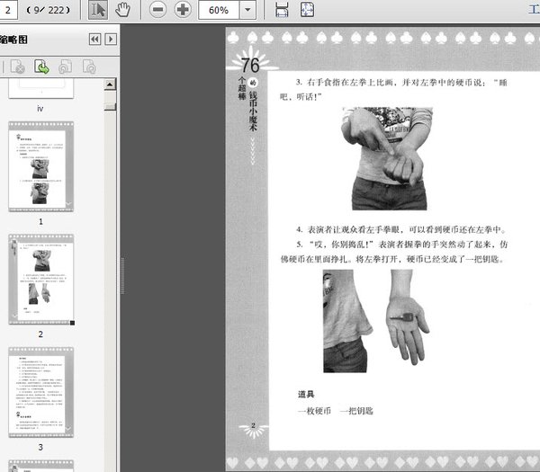
Task: Click the 一枚硬币 text in document
Action: 314,411
